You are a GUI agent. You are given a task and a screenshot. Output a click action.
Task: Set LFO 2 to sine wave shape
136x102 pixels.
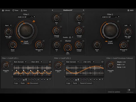(x=85, y=80)
